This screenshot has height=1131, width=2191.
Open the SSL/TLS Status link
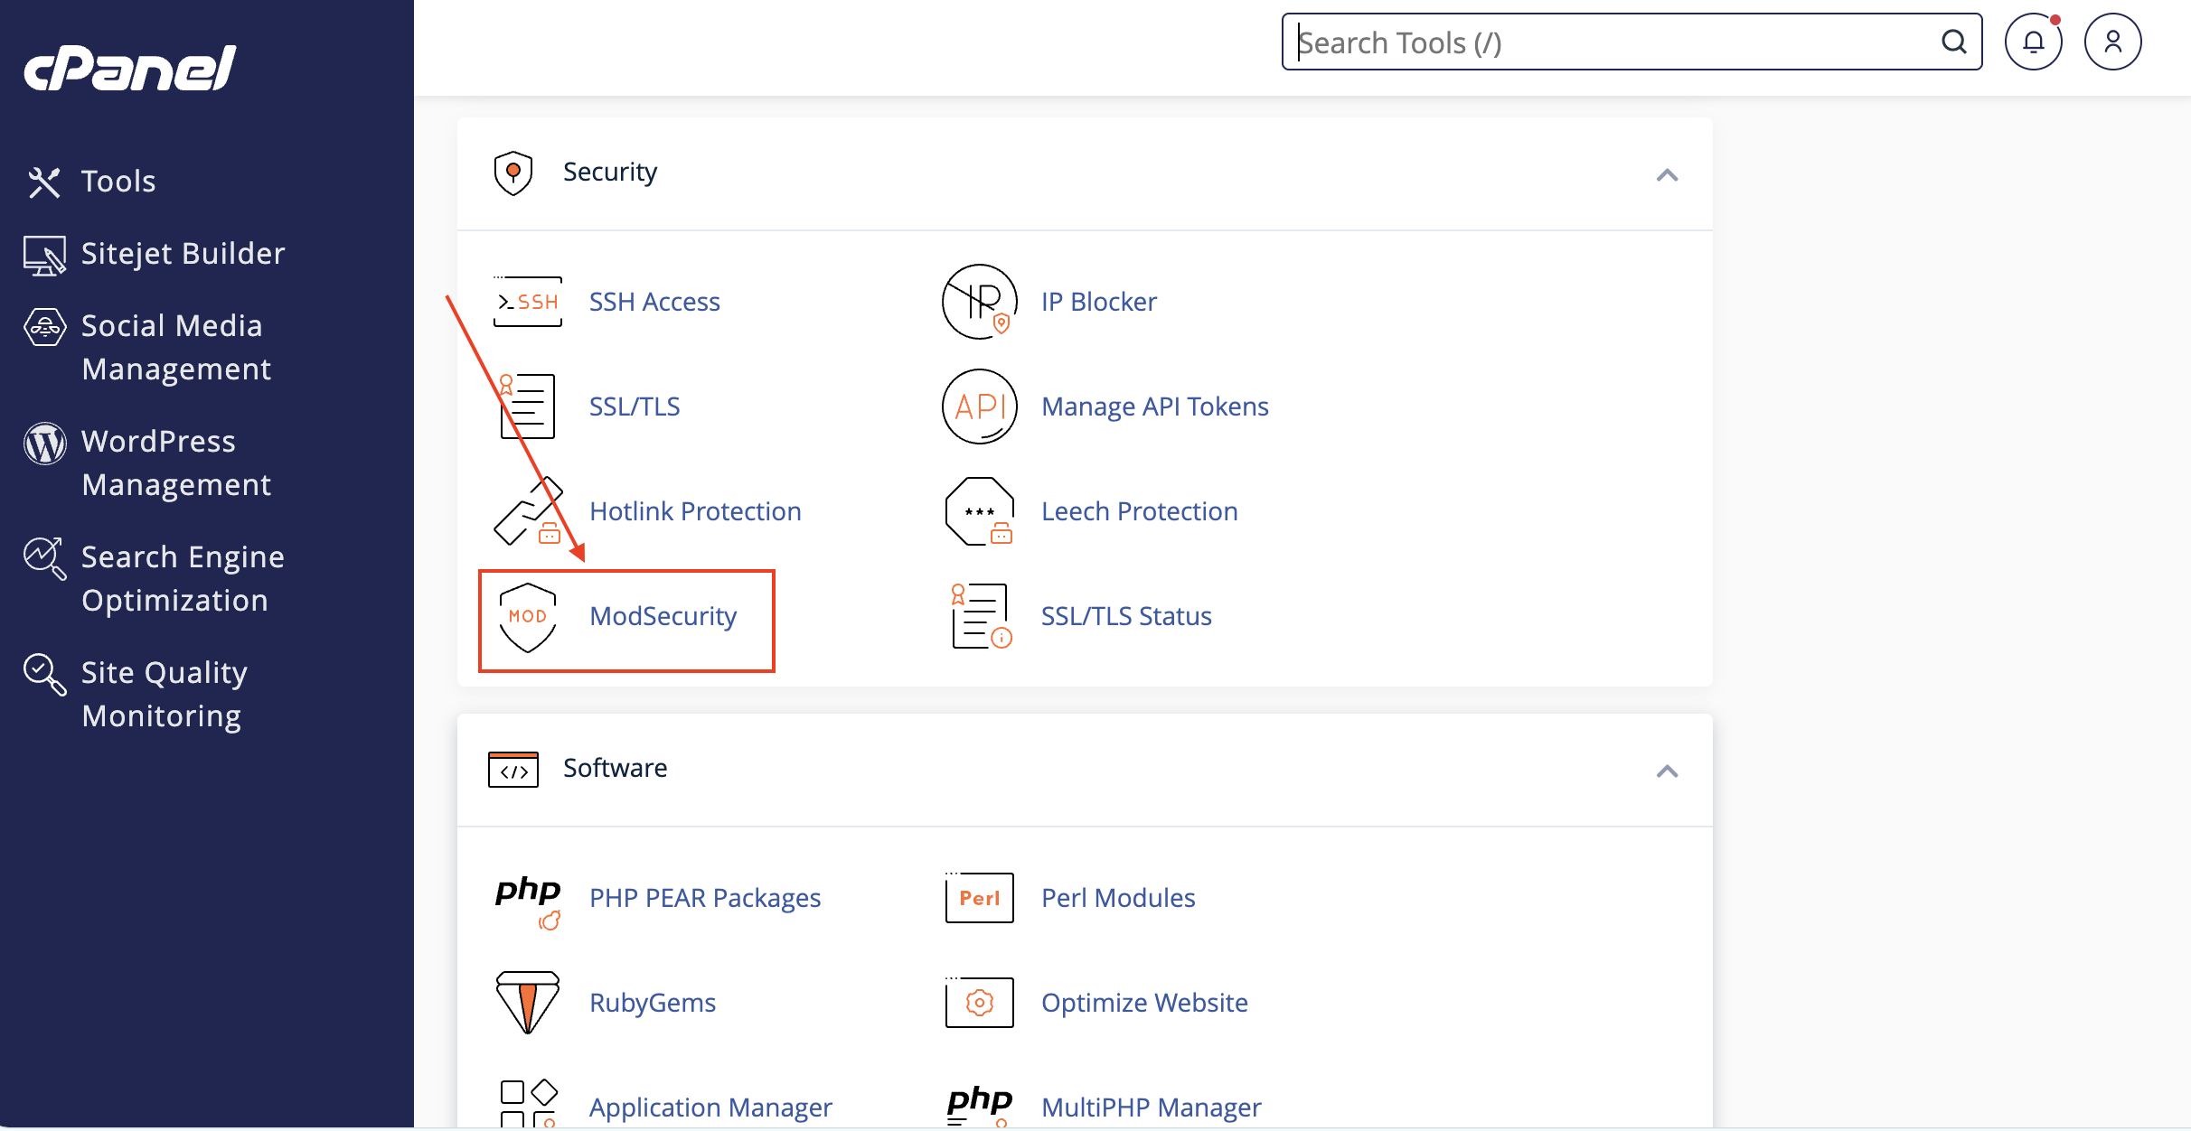[x=1126, y=616]
